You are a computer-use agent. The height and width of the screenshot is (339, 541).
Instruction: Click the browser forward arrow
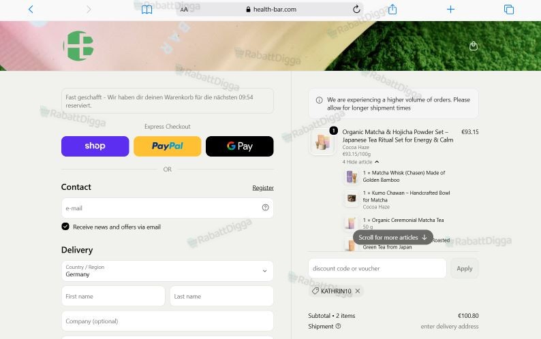[x=89, y=10]
